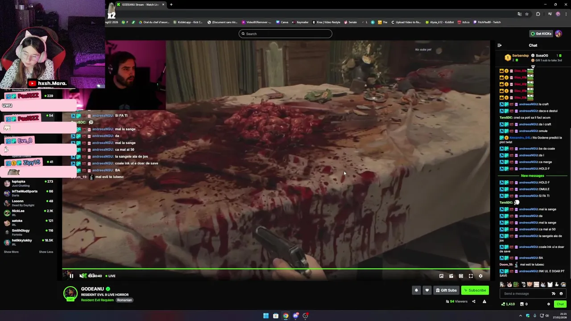Open the Keymailer bookmark

(300, 22)
